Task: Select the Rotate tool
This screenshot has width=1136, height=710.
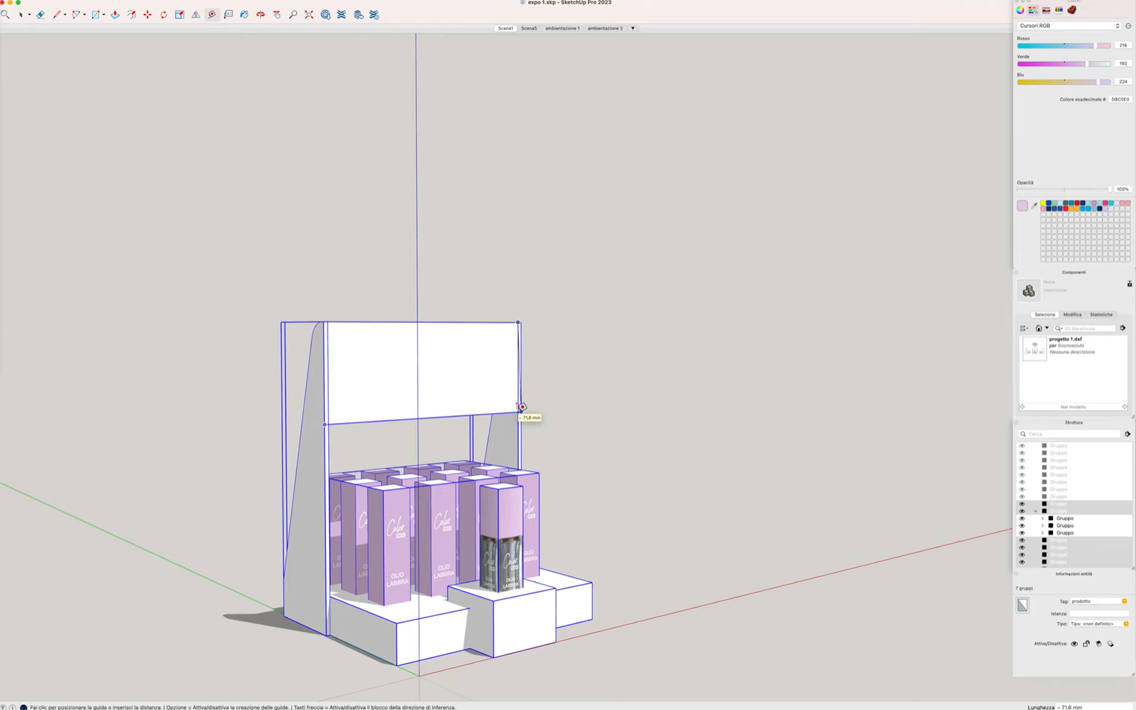Action: coord(163,14)
